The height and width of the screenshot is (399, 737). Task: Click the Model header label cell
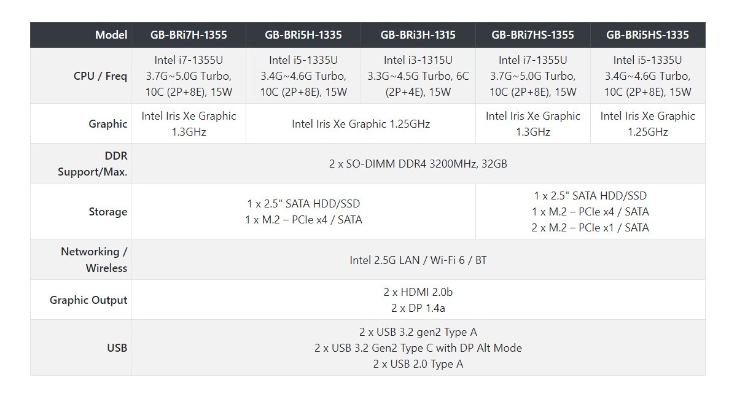click(x=111, y=35)
